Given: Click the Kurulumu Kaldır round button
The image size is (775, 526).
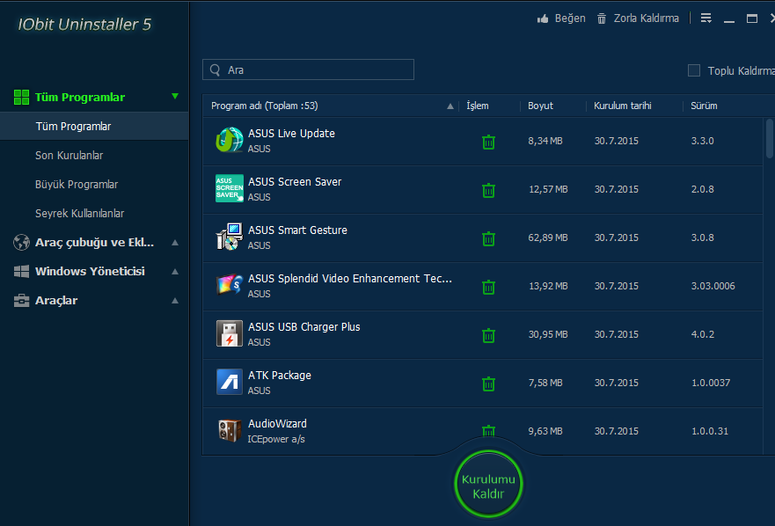Looking at the screenshot, I should tap(488, 484).
